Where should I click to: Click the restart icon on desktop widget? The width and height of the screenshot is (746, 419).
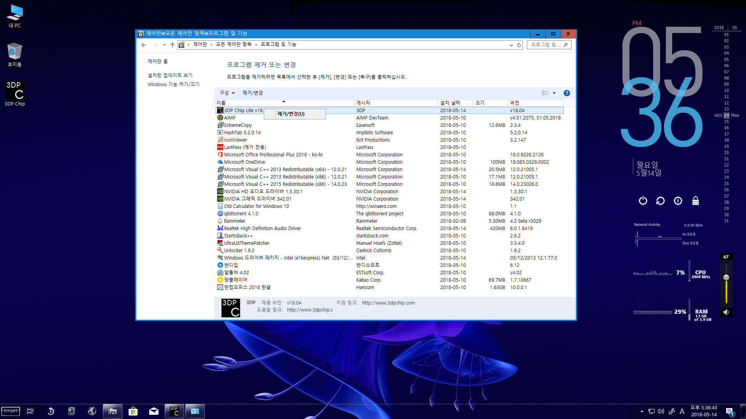pos(661,201)
